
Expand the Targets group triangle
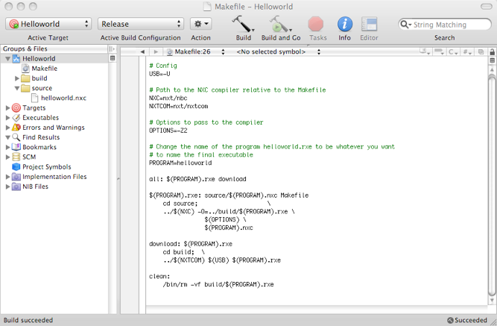tap(8, 108)
